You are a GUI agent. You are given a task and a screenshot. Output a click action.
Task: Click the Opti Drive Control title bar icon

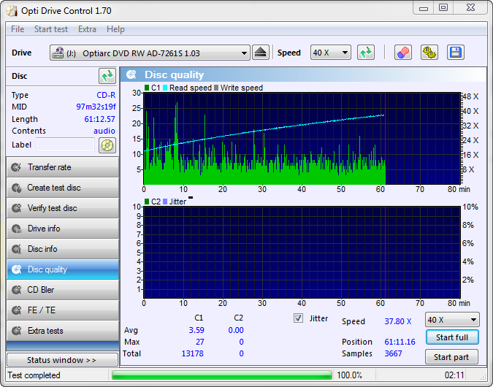[x=12, y=11]
